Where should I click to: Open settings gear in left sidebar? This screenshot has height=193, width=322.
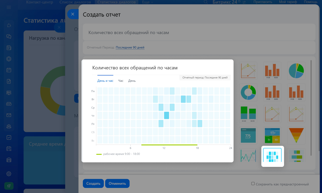[9, 174]
